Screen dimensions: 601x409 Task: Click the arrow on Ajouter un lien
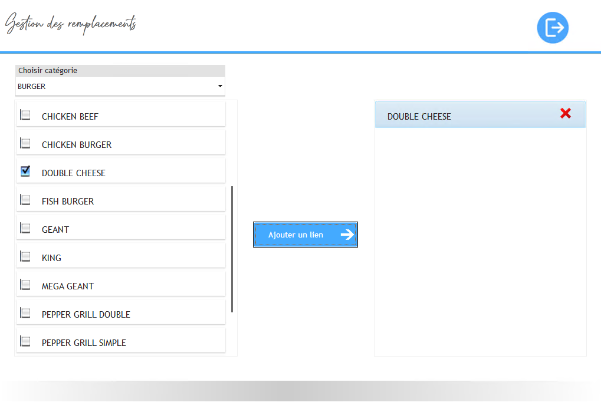(x=347, y=235)
